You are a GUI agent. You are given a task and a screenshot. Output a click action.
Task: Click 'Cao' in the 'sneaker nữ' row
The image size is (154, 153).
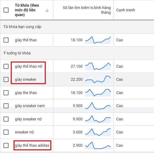pyautogui.click(x=119, y=132)
